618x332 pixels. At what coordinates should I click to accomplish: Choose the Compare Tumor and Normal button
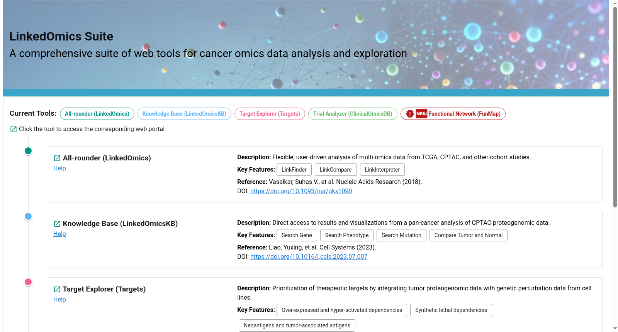[x=469, y=235]
